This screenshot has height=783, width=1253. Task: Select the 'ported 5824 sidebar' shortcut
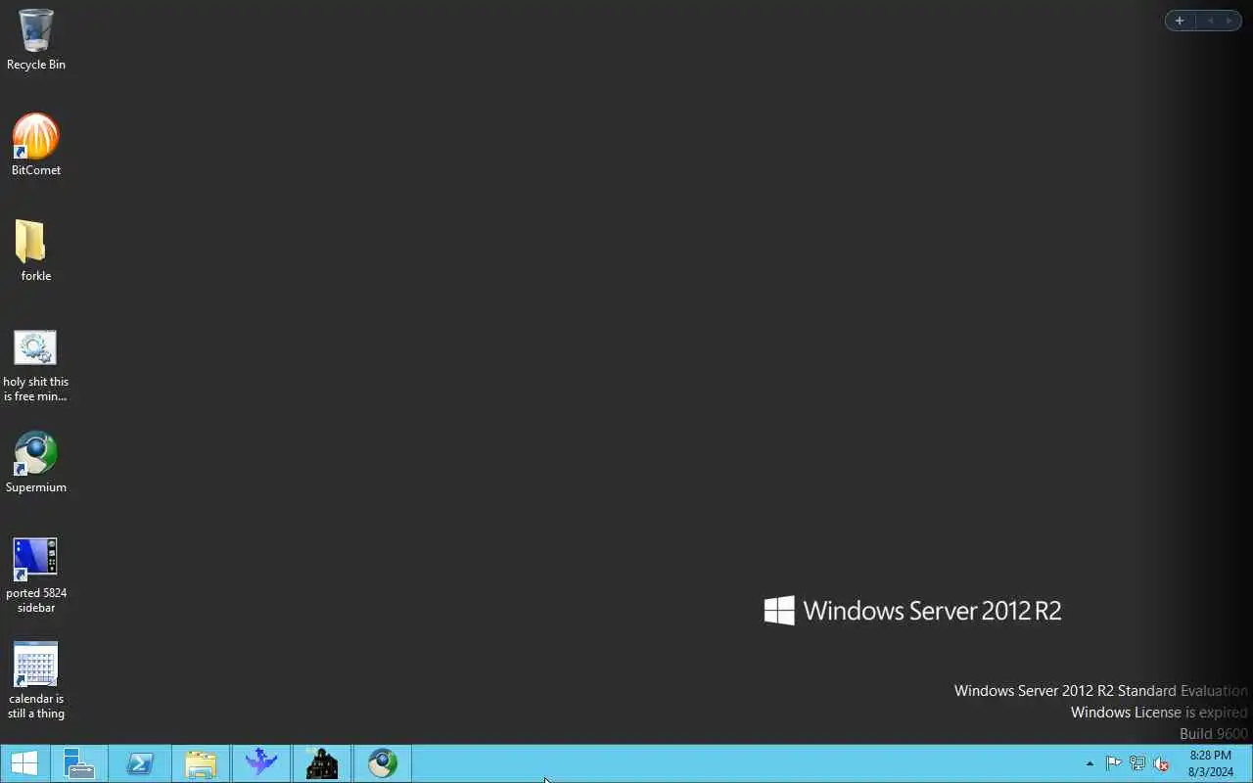tap(35, 576)
